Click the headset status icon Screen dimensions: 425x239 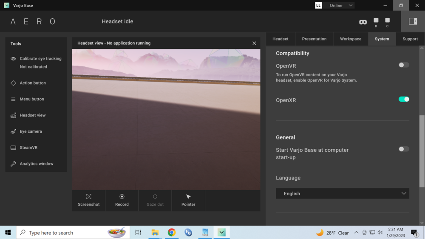[x=363, y=22]
